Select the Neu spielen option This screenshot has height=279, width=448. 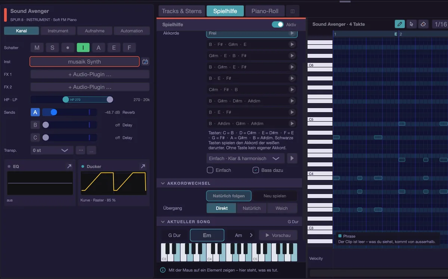[x=274, y=196]
